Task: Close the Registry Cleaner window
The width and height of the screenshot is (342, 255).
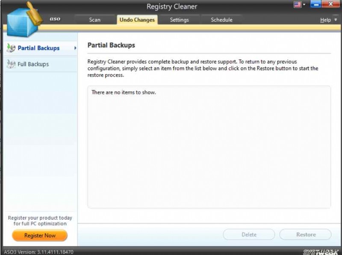Action: (330, 4)
